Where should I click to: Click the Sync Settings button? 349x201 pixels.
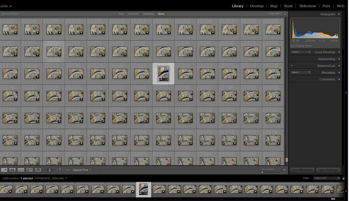(x=328, y=170)
